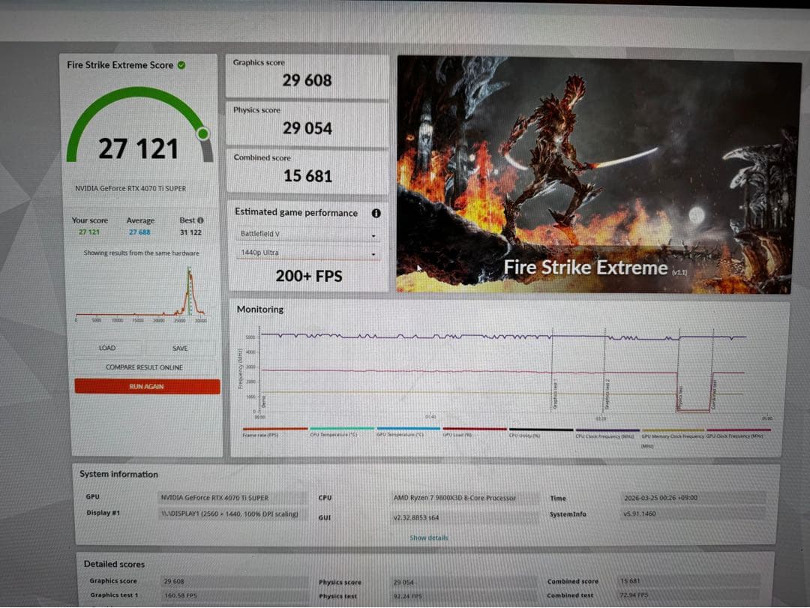
Task: Click the GUI version v2.32.8853 s64
Action: pyautogui.click(x=465, y=517)
